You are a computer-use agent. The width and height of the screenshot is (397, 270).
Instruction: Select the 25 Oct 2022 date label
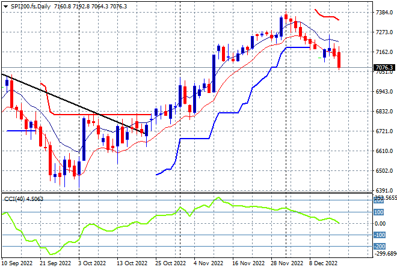(170, 263)
